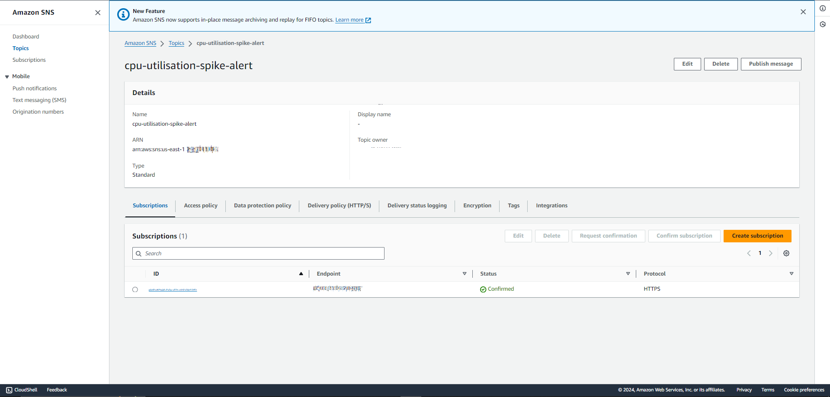Viewport: 830px width, 397px height.
Task: Click the info icon in New Feature banner
Action: click(123, 15)
